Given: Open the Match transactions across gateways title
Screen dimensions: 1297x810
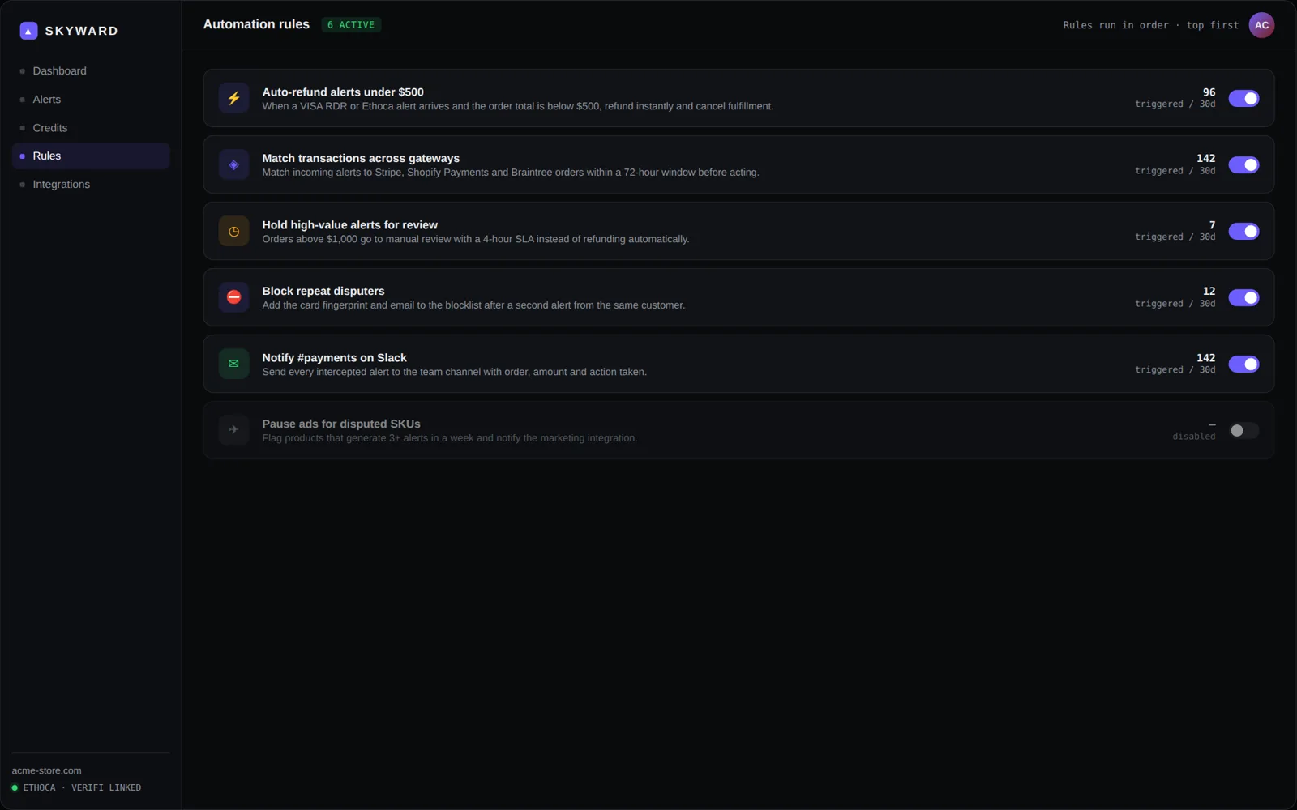Looking at the screenshot, I should pos(361,158).
